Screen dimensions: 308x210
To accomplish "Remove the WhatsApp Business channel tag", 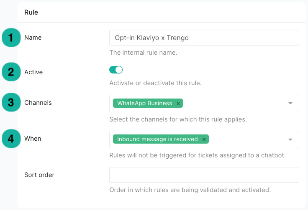I will (178, 104).
